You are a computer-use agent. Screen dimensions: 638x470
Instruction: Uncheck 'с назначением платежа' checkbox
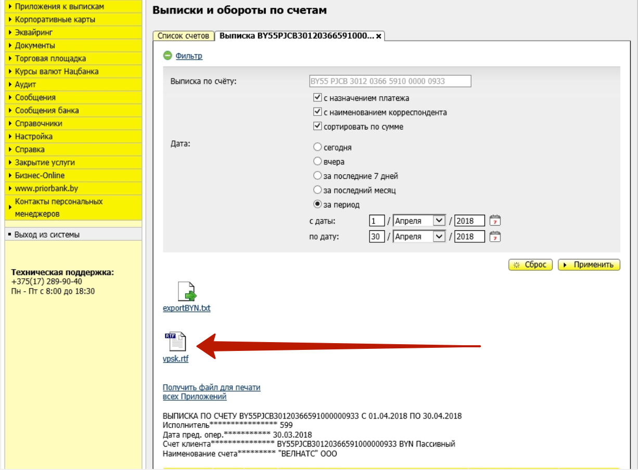point(317,98)
